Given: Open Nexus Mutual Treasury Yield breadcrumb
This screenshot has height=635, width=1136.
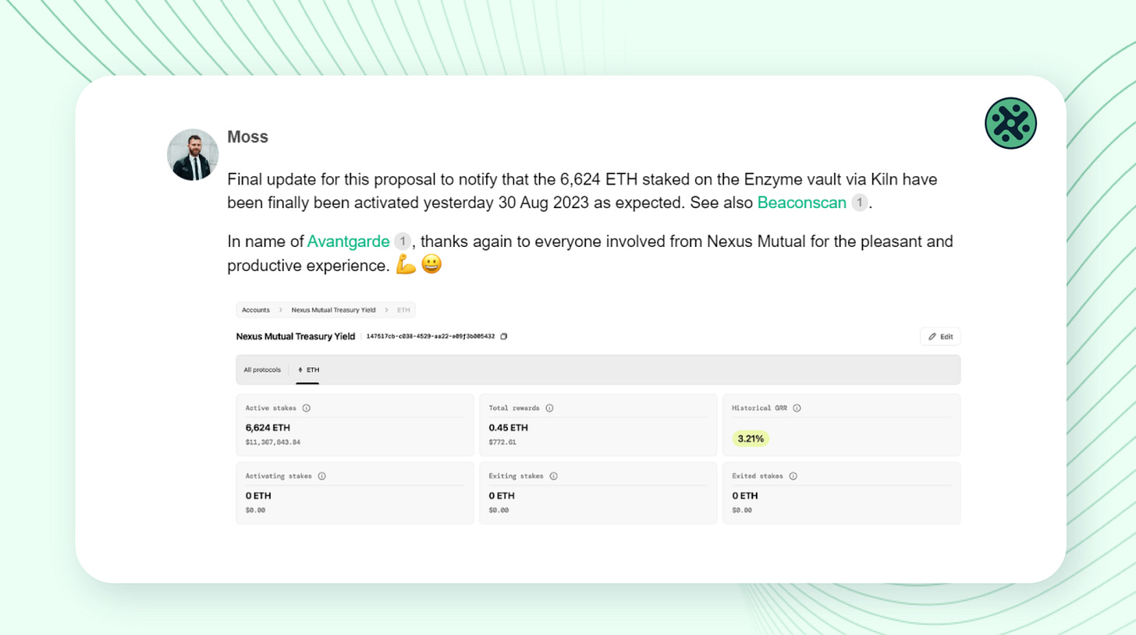Looking at the screenshot, I should click(x=333, y=309).
